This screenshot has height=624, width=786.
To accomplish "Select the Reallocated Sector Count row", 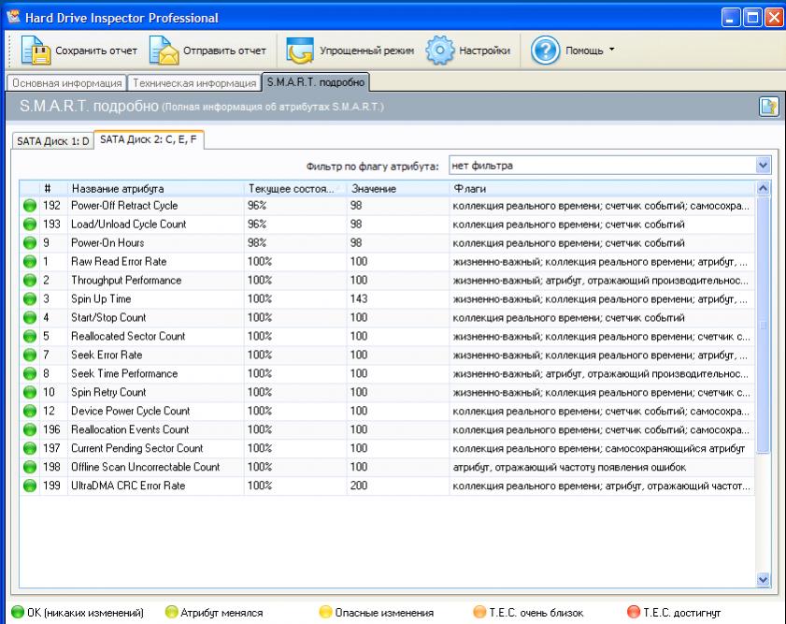I will tap(128, 337).
